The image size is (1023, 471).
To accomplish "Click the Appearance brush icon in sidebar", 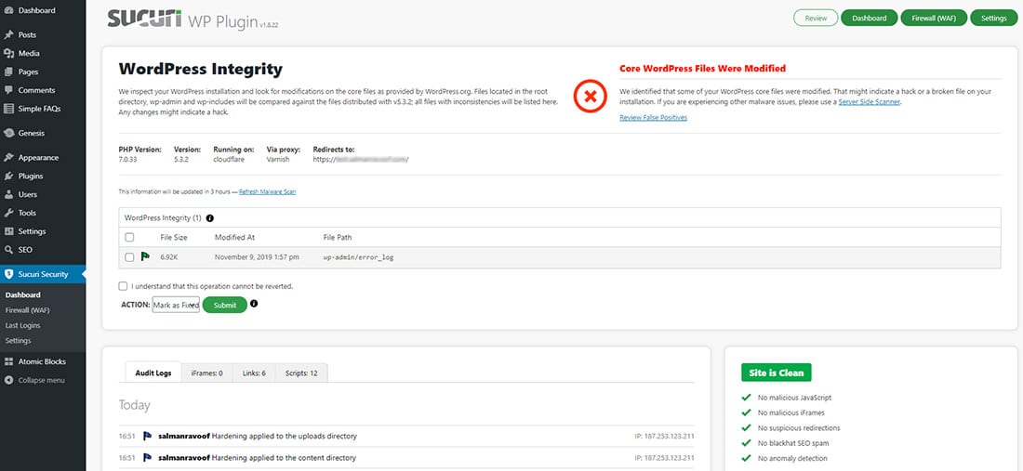I will pos(8,157).
